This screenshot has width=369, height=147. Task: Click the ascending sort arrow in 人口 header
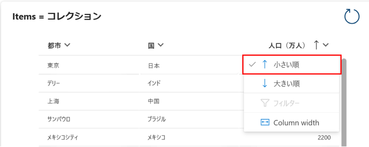click(316, 45)
